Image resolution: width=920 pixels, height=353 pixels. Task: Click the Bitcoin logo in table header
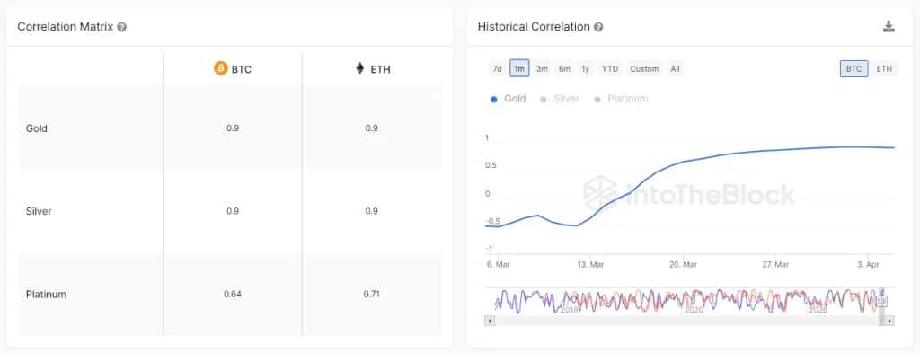[x=221, y=68]
